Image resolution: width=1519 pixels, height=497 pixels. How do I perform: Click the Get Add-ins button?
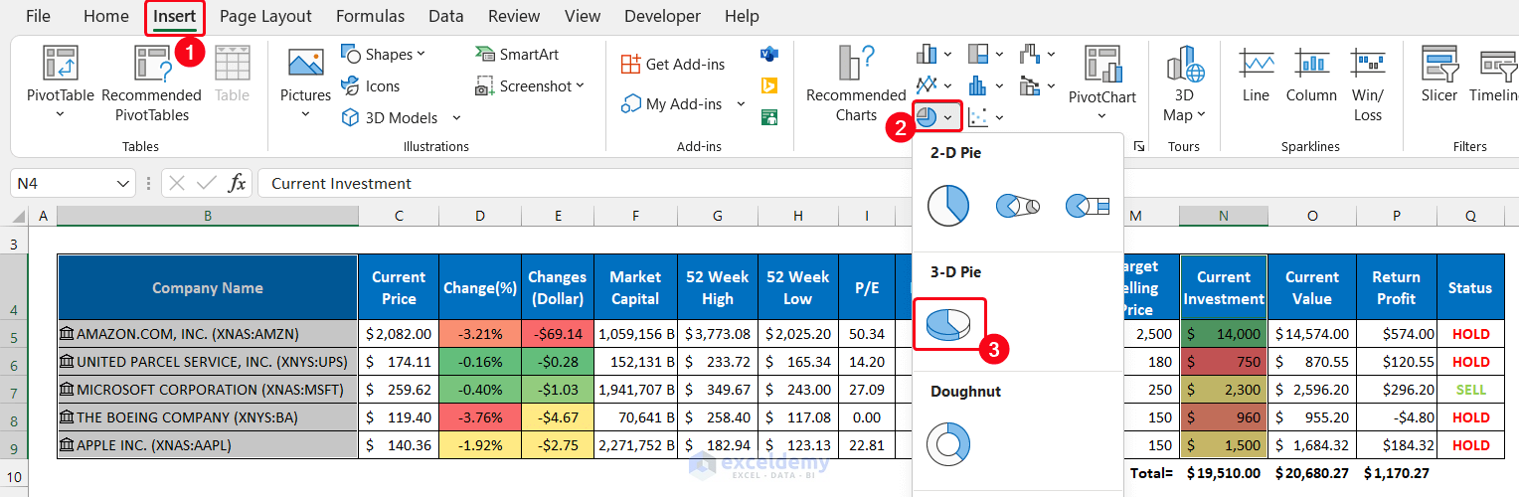coord(673,64)
